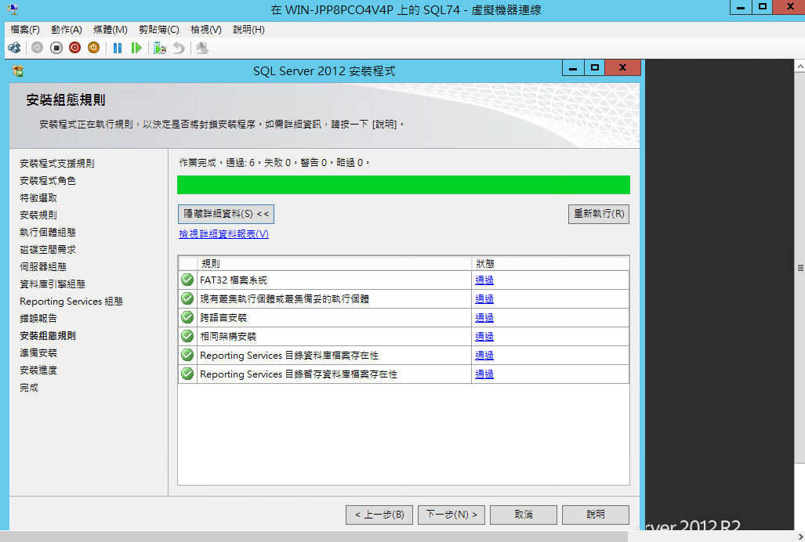The width and height of the screenshot is (805, 542).
Task: Select the bold 安裝組態規則 step in the sidebar
Action: coord(48,336)
